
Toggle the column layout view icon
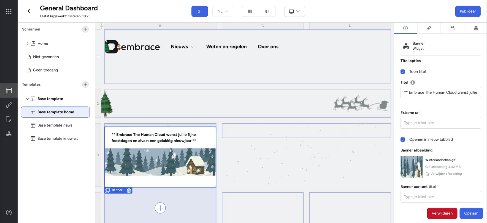click(x=250, y=11)
